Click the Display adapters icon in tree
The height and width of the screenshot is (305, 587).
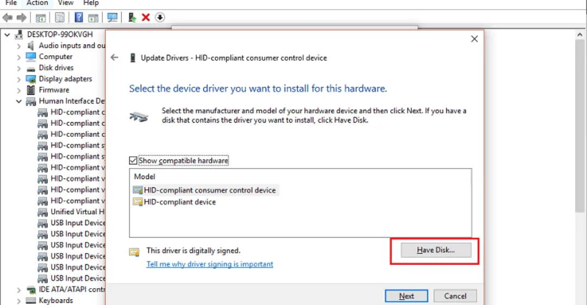pyautogui.click(x=30, y=79)
